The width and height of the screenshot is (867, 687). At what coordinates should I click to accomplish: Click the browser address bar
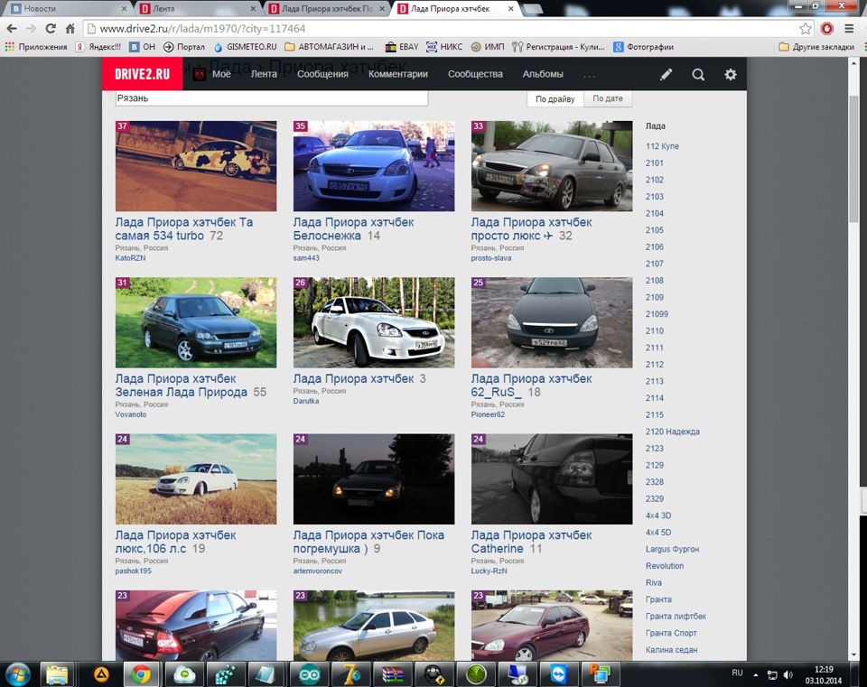[443, 29]
